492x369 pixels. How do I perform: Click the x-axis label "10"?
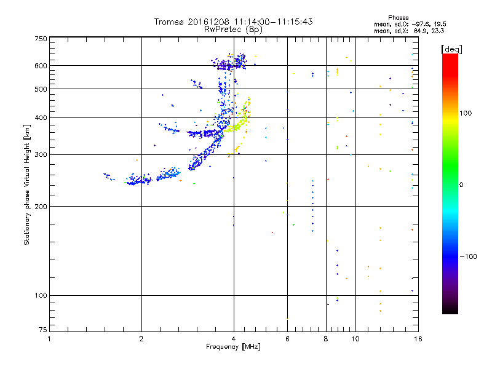[x=355, y=339]
